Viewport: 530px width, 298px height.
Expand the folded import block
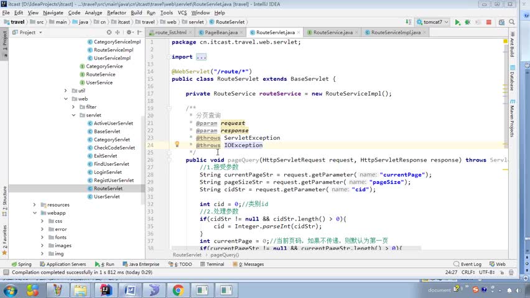pyautogui.click(x=201, y=56)
